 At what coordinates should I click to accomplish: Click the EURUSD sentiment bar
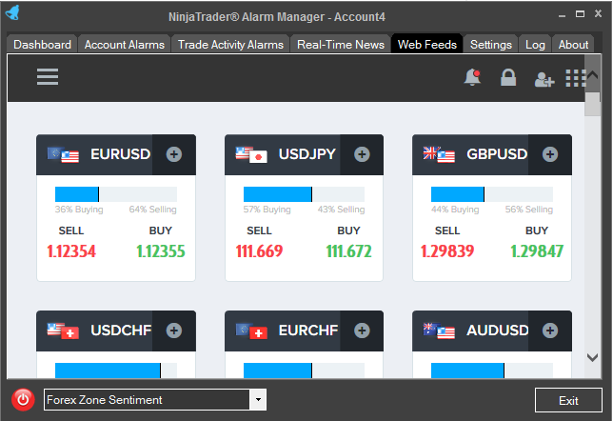[116, 194]
